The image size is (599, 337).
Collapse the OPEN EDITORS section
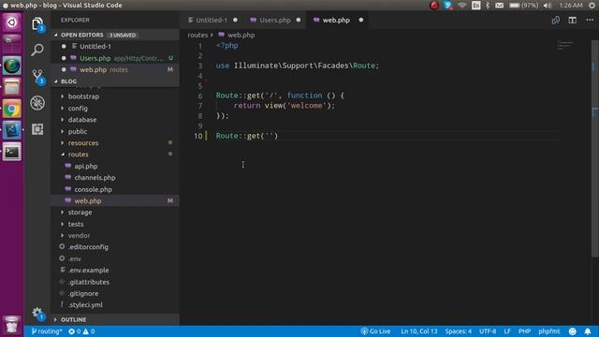pyautogui.click(x=115, y=35)
